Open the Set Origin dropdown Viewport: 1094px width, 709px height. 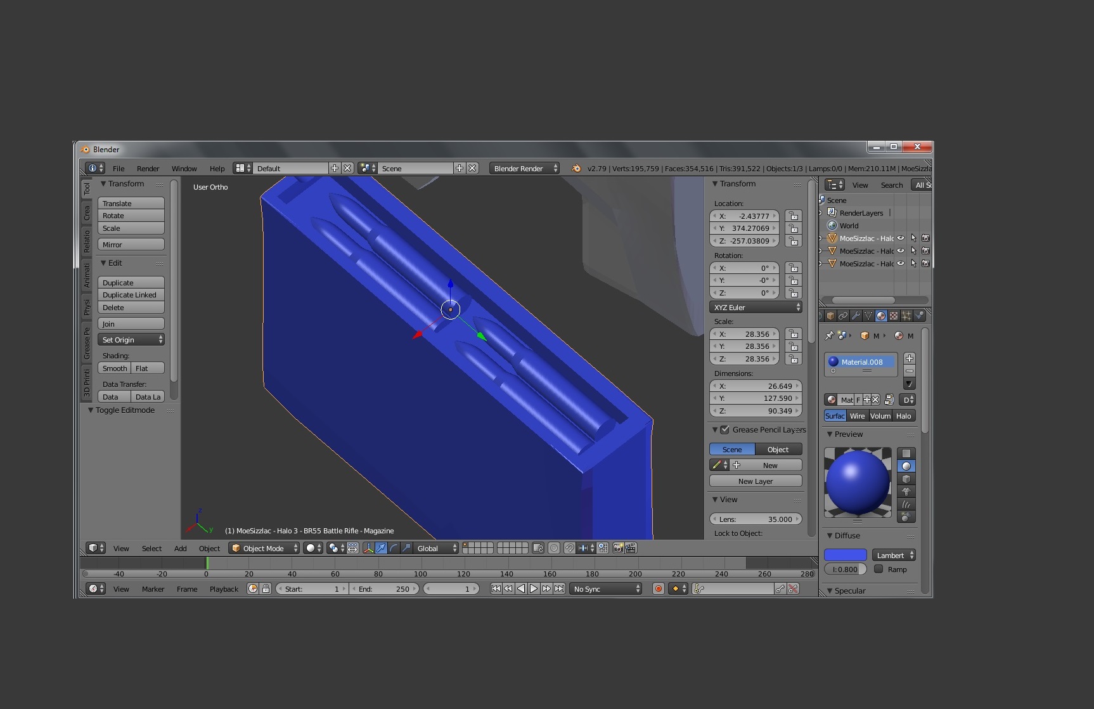[x=131, y=339]
